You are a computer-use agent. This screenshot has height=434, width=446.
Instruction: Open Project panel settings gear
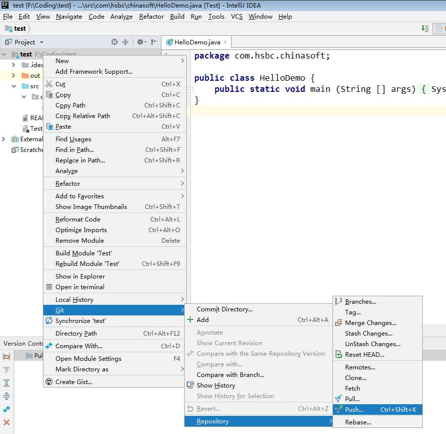click(141, 42)
